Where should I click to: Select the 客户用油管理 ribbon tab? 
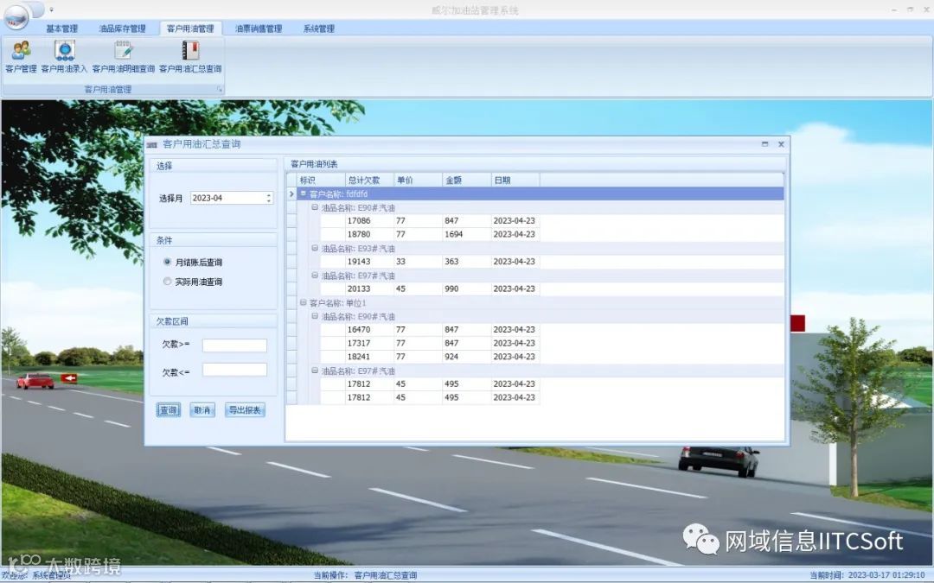coord(190,29)
